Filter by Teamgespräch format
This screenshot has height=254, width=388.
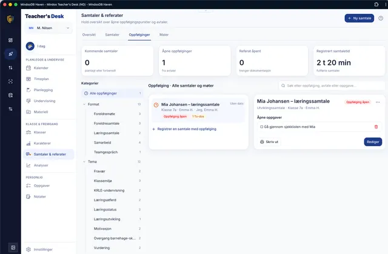tap(115, 152)
